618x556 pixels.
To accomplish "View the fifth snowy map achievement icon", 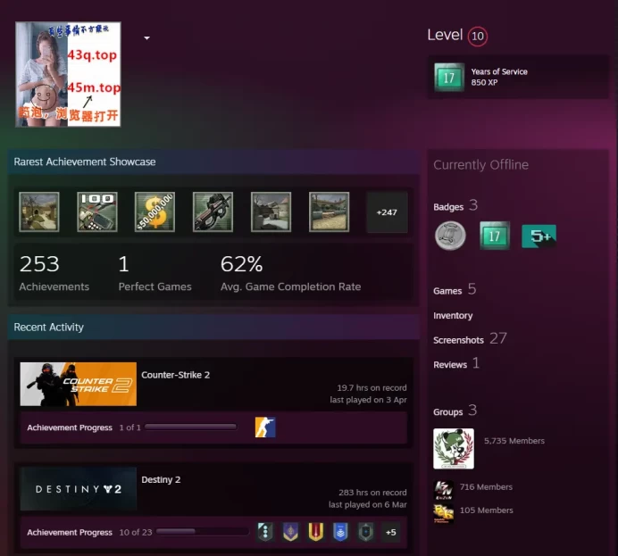I will coord(271,212).
